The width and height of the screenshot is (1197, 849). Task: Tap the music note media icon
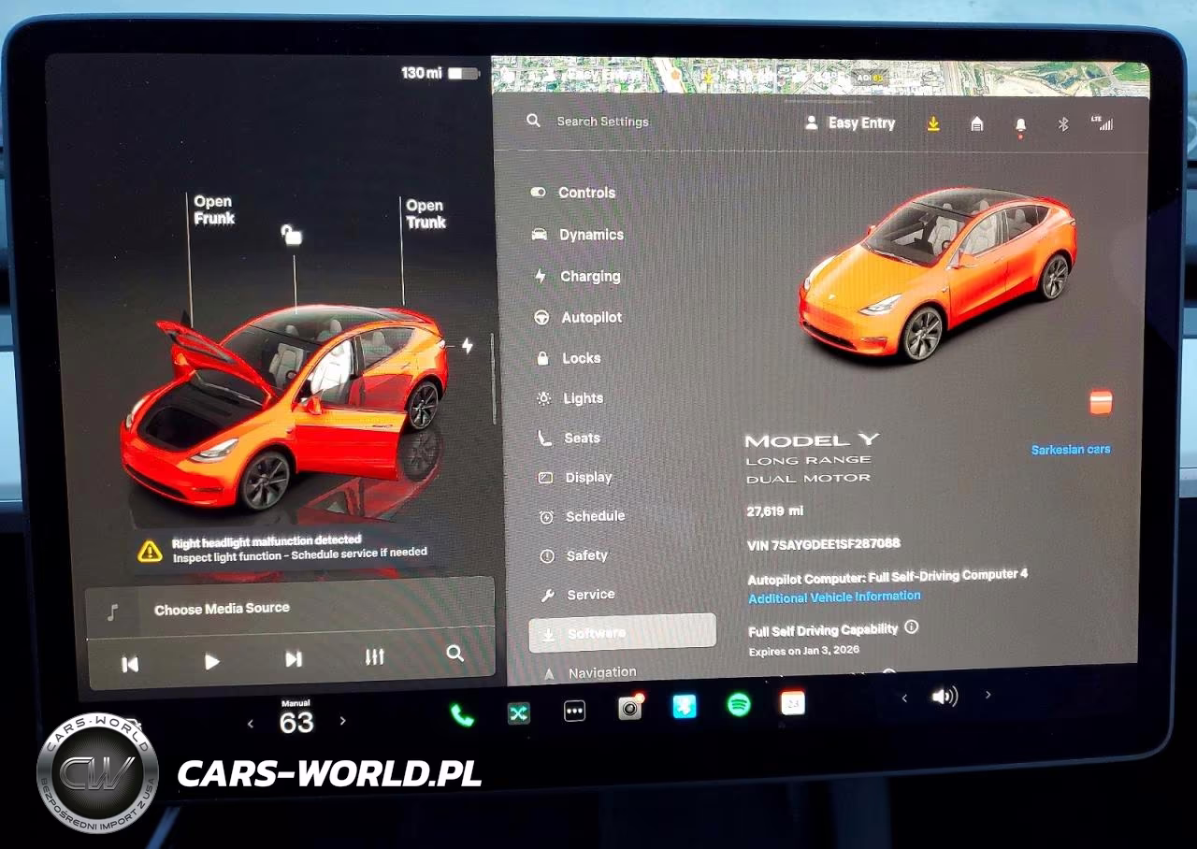click(113, 612)
